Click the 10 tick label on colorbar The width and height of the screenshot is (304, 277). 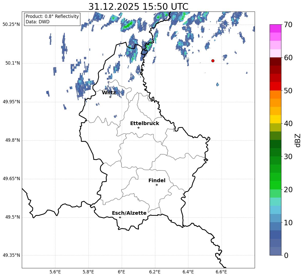coord(288,223)
